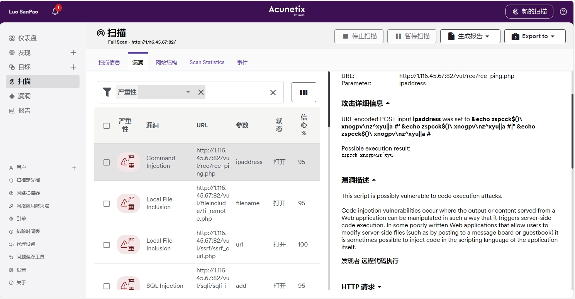Viewport: 575px width, 299px height.
Task: Click the 扫描定义档 shield icon
Action: (11, 180)
